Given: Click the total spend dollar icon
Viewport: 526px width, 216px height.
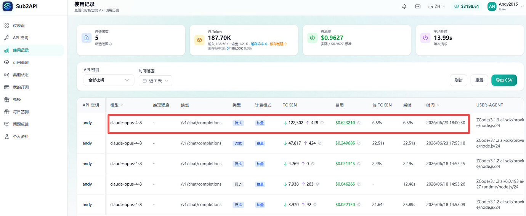Looking at the screenshot, I should click(313, 38).
